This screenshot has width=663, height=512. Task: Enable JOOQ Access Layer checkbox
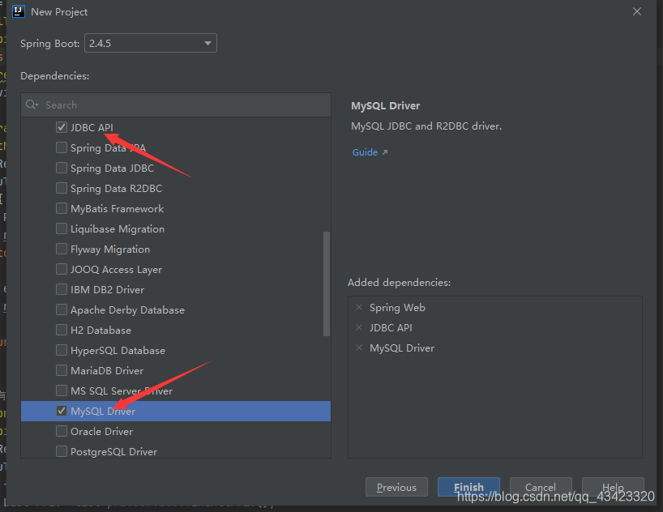point(62,269)
